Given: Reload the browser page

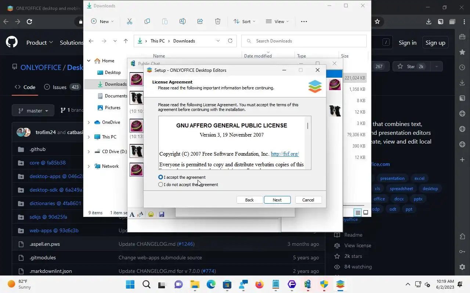Looking at the screenshot, I should pyautogui.click(x=29, y=22).
